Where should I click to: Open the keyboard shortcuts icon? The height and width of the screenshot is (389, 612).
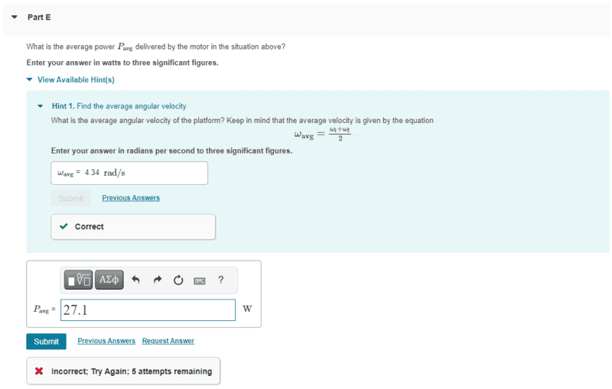[x=200, y=280]
